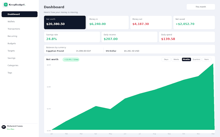
Task: Open the This month period dropdown
Action: click(201, 7)
